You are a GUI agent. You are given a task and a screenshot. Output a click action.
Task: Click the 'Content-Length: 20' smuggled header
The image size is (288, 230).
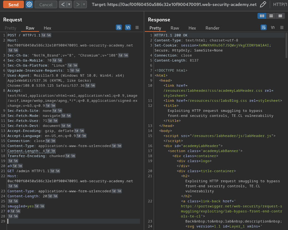click(27, 196)
